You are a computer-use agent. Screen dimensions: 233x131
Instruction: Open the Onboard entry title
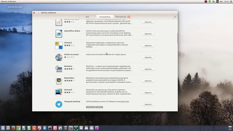pyautogui.click(x=68, y=43)
